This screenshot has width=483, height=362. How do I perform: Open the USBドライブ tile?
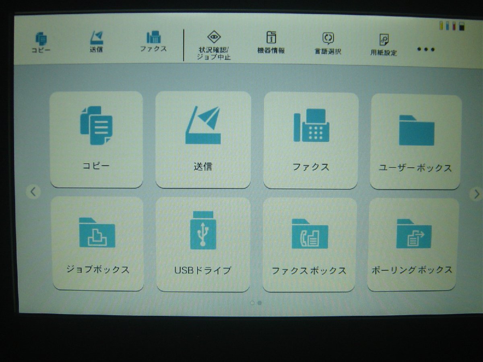[x=203, y=245]
